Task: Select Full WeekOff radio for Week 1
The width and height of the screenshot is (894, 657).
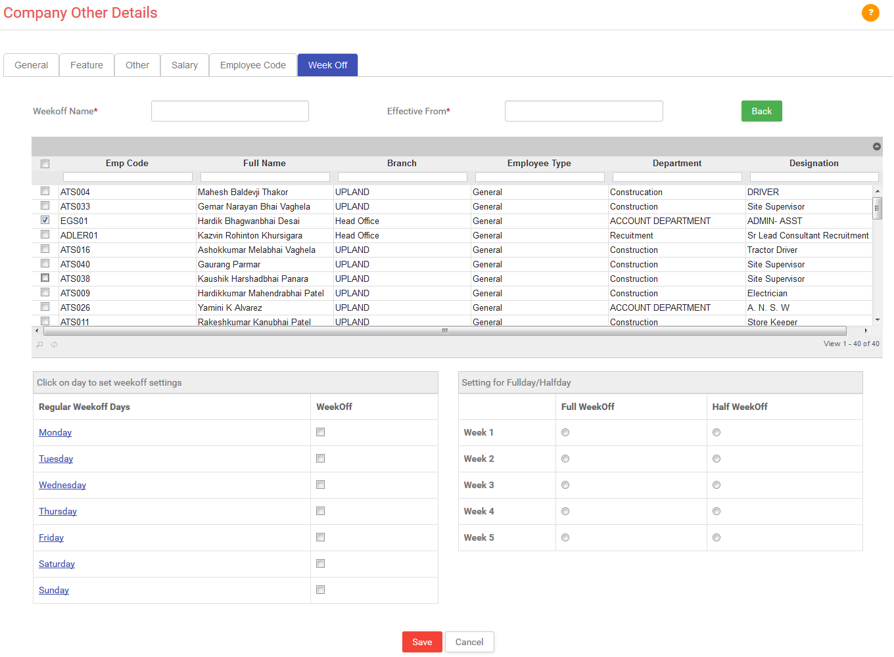Action: 565,432
